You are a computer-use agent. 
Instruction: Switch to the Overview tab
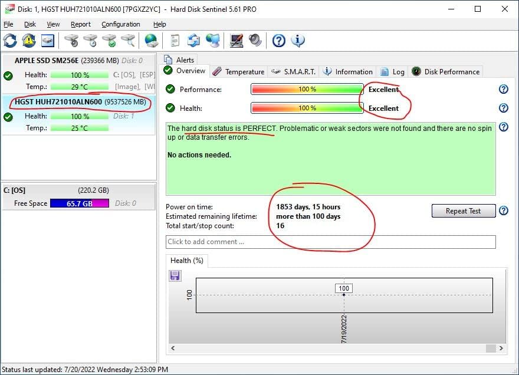coord(185,71)
